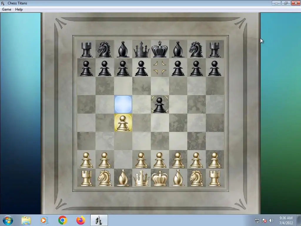
Task: Click the network icon in system tray
Action: tap(257, 220)
